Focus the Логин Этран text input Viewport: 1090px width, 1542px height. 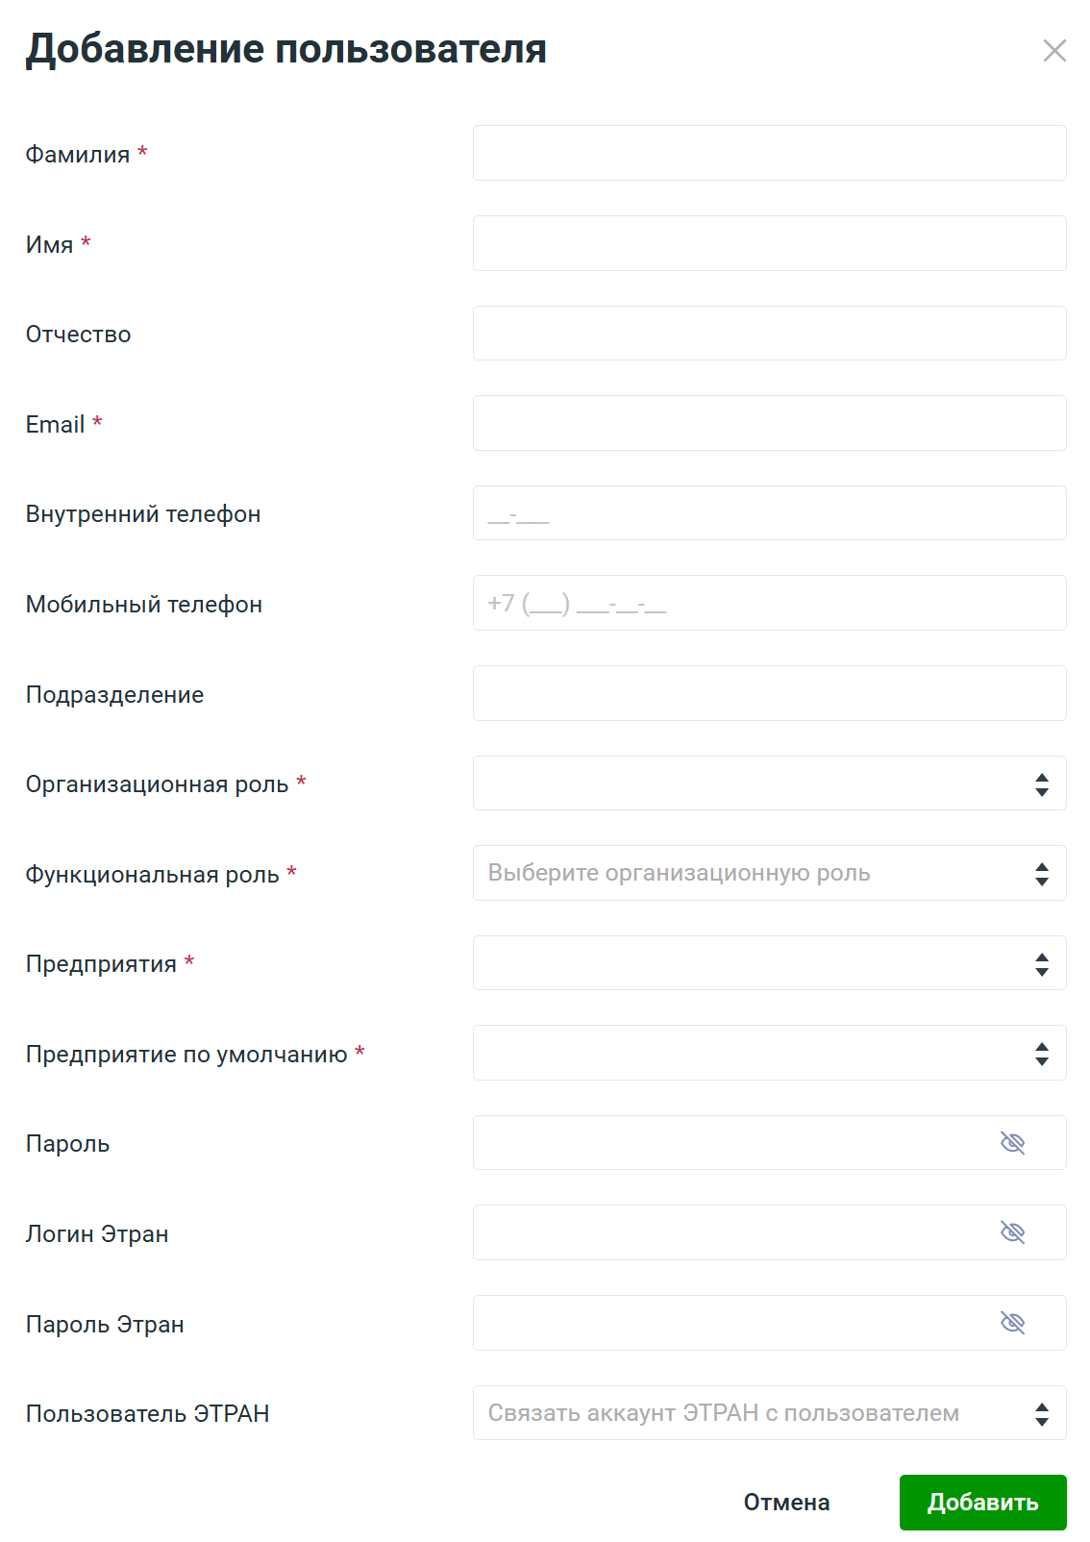click(731, 1232)
